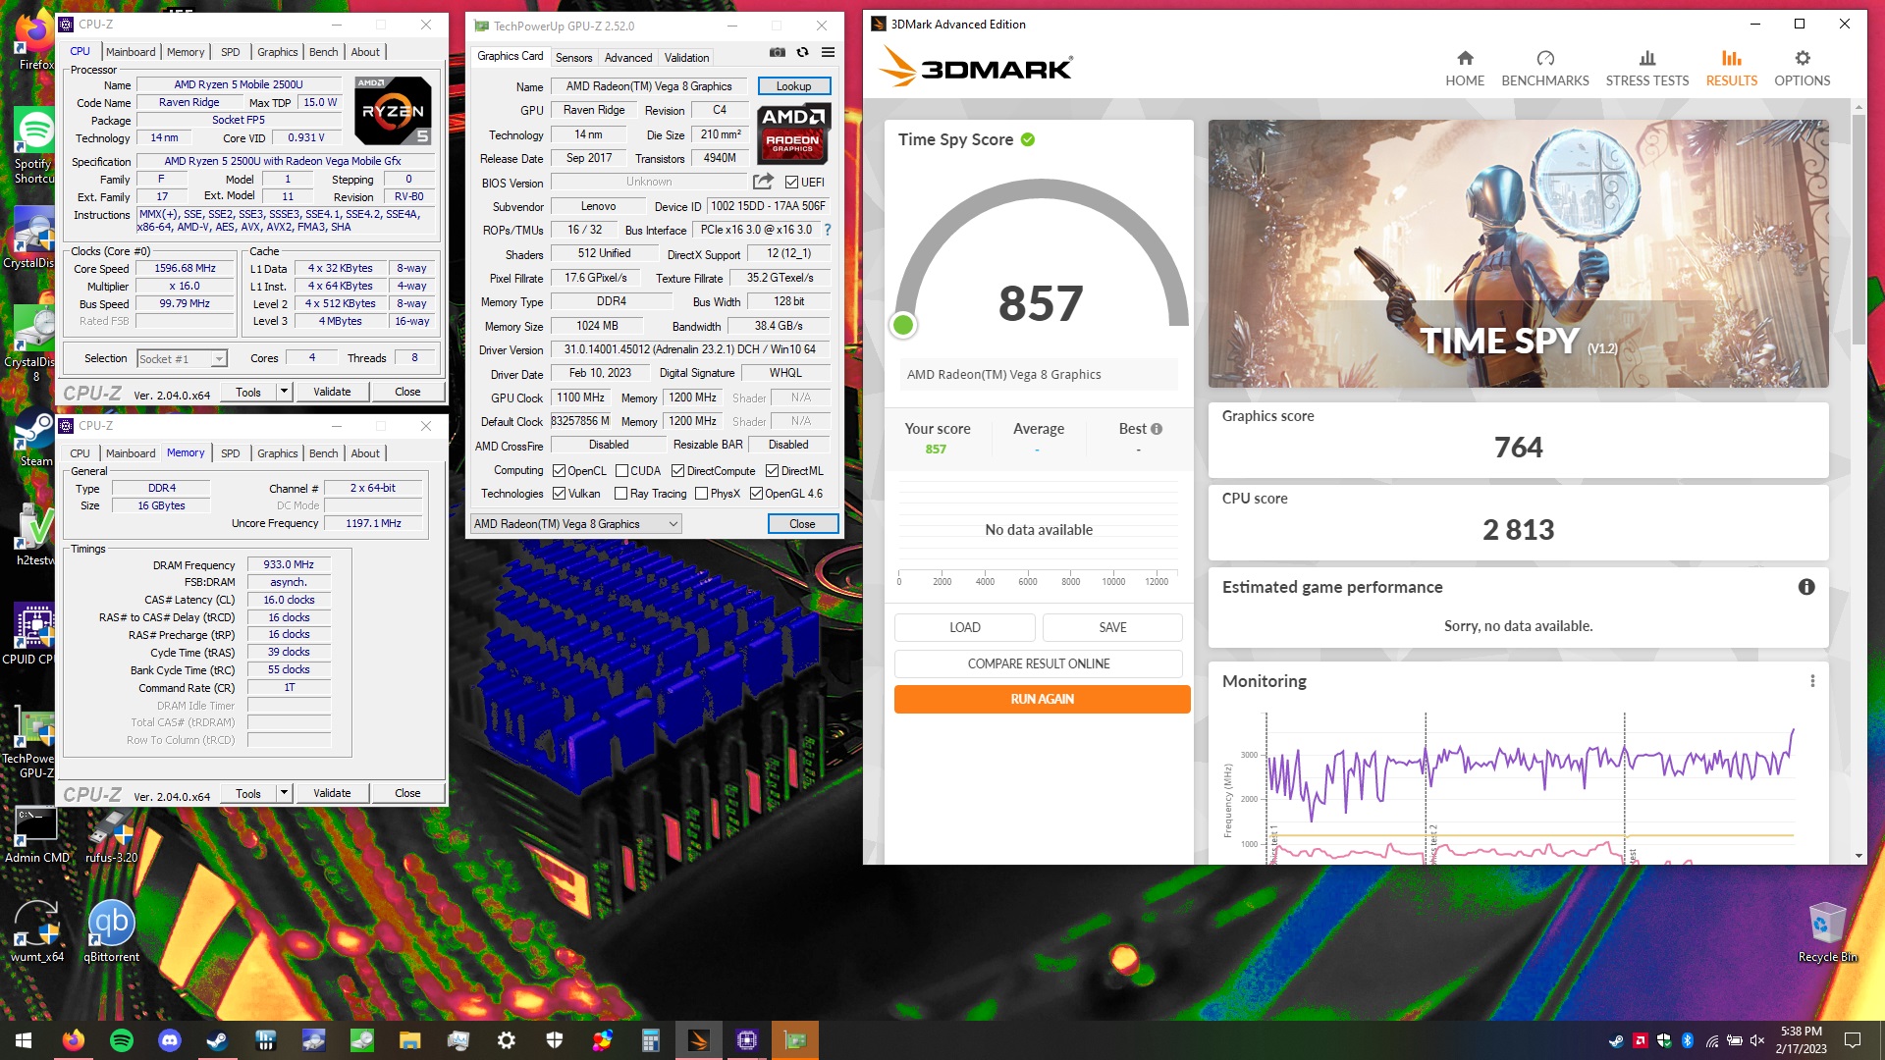The height and width of the screenshot is (1060, 1885).
Task: Click LOAD in 3DMark
Action: (964, 627)
